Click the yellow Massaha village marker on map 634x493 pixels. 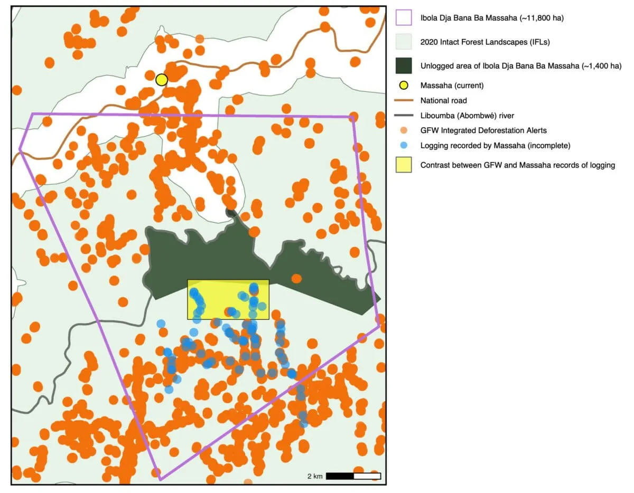pos(162,80)
